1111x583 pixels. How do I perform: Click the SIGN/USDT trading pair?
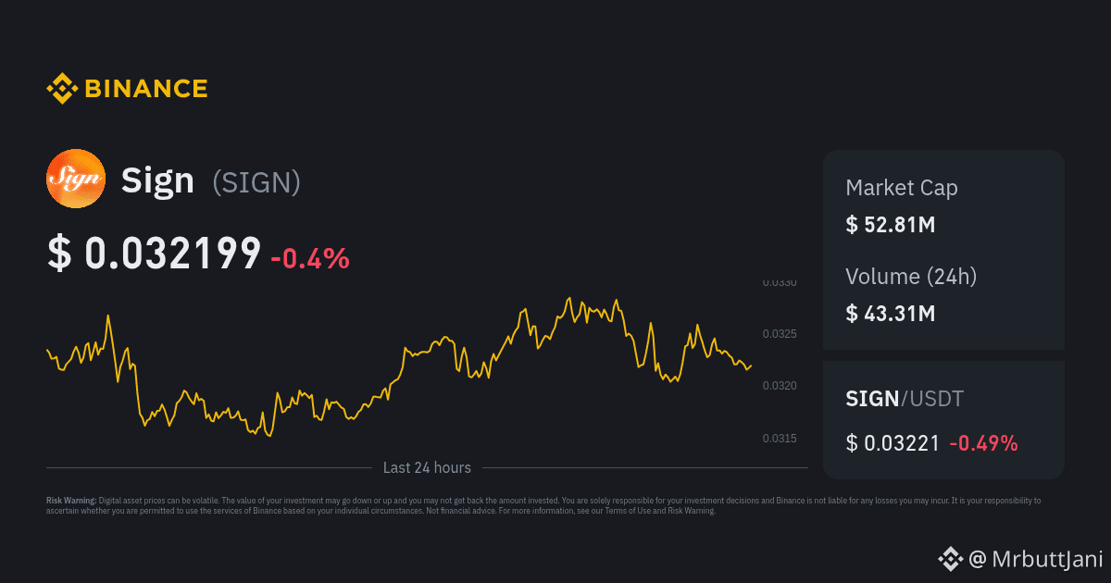[x=905, y=399]
